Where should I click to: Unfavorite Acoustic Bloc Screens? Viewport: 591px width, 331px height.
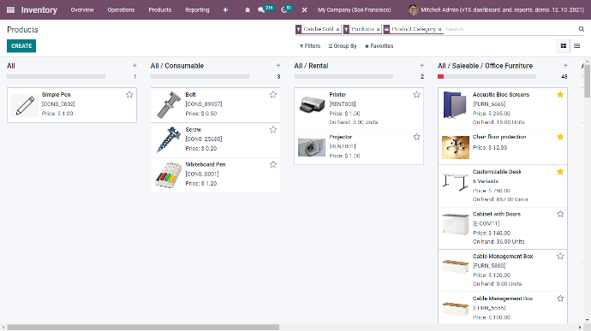(560, 95)
